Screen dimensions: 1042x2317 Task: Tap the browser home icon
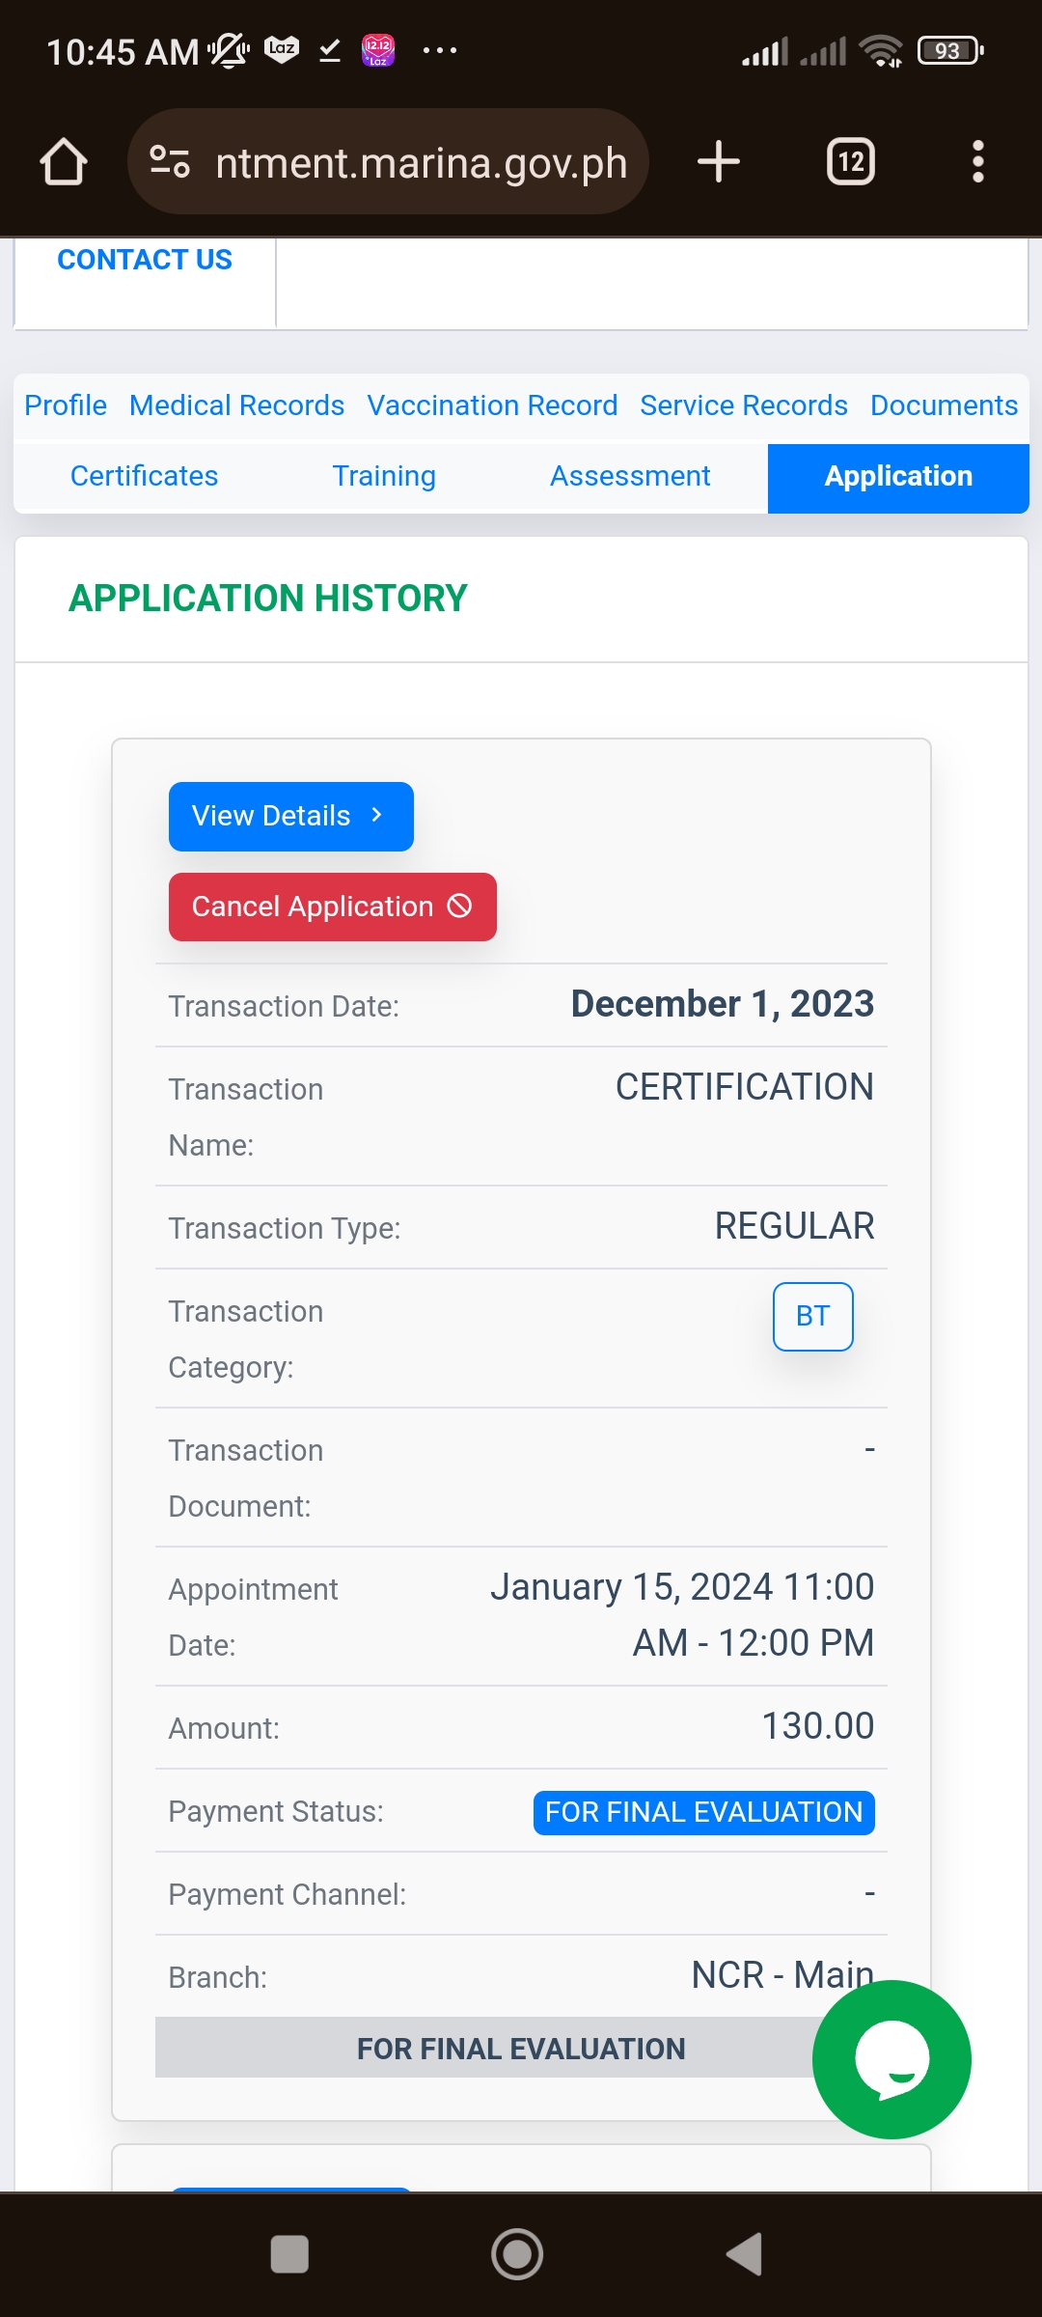[64, 161]
